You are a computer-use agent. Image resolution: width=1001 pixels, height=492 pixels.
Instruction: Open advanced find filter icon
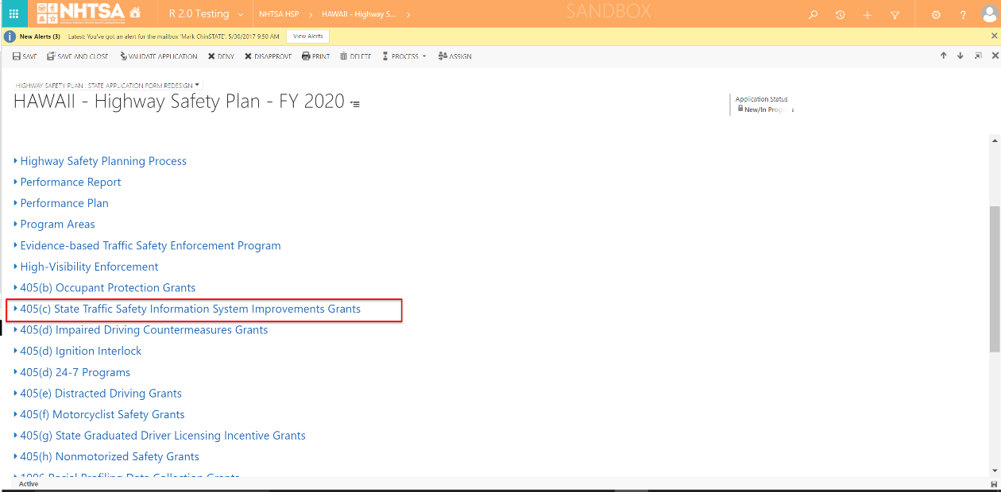(x=895, y=14)
